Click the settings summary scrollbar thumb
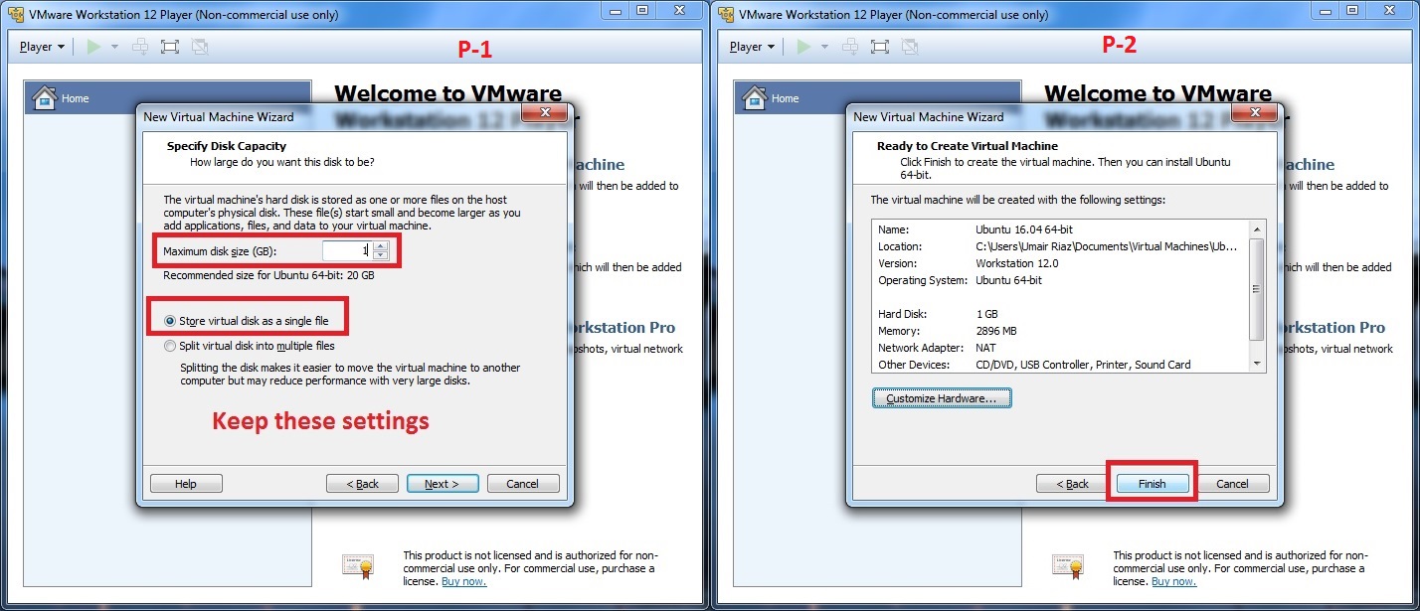The image size is (1420, 611). [1258, 288]
